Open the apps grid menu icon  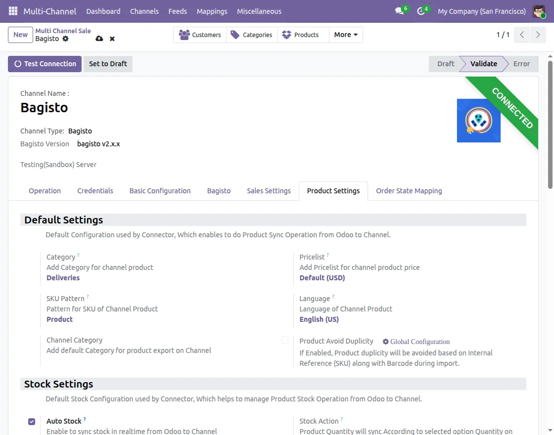pyautogui.click(x=13, y=11)
